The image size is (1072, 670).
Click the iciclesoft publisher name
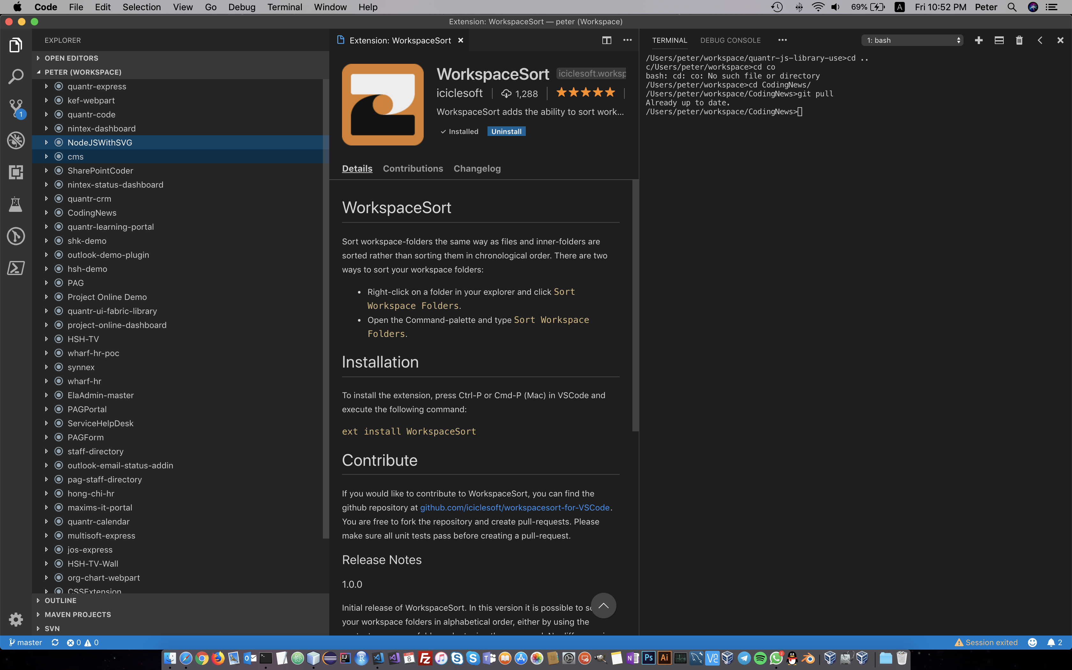[459, 93]
